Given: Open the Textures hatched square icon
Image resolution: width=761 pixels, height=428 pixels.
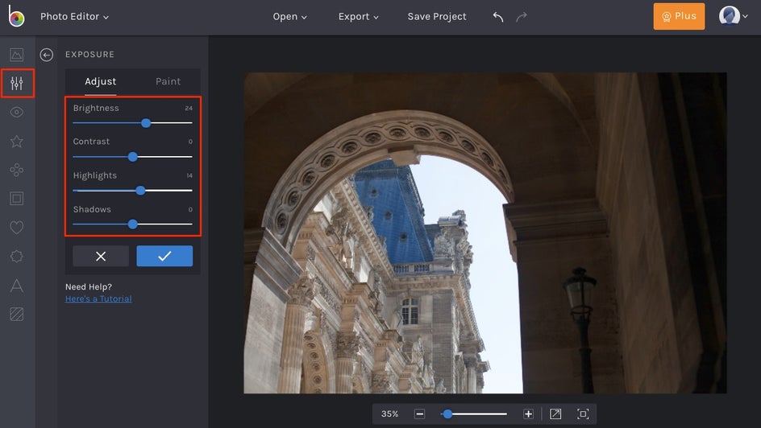Looking at the screenshot, I should [x=16, y=315].
